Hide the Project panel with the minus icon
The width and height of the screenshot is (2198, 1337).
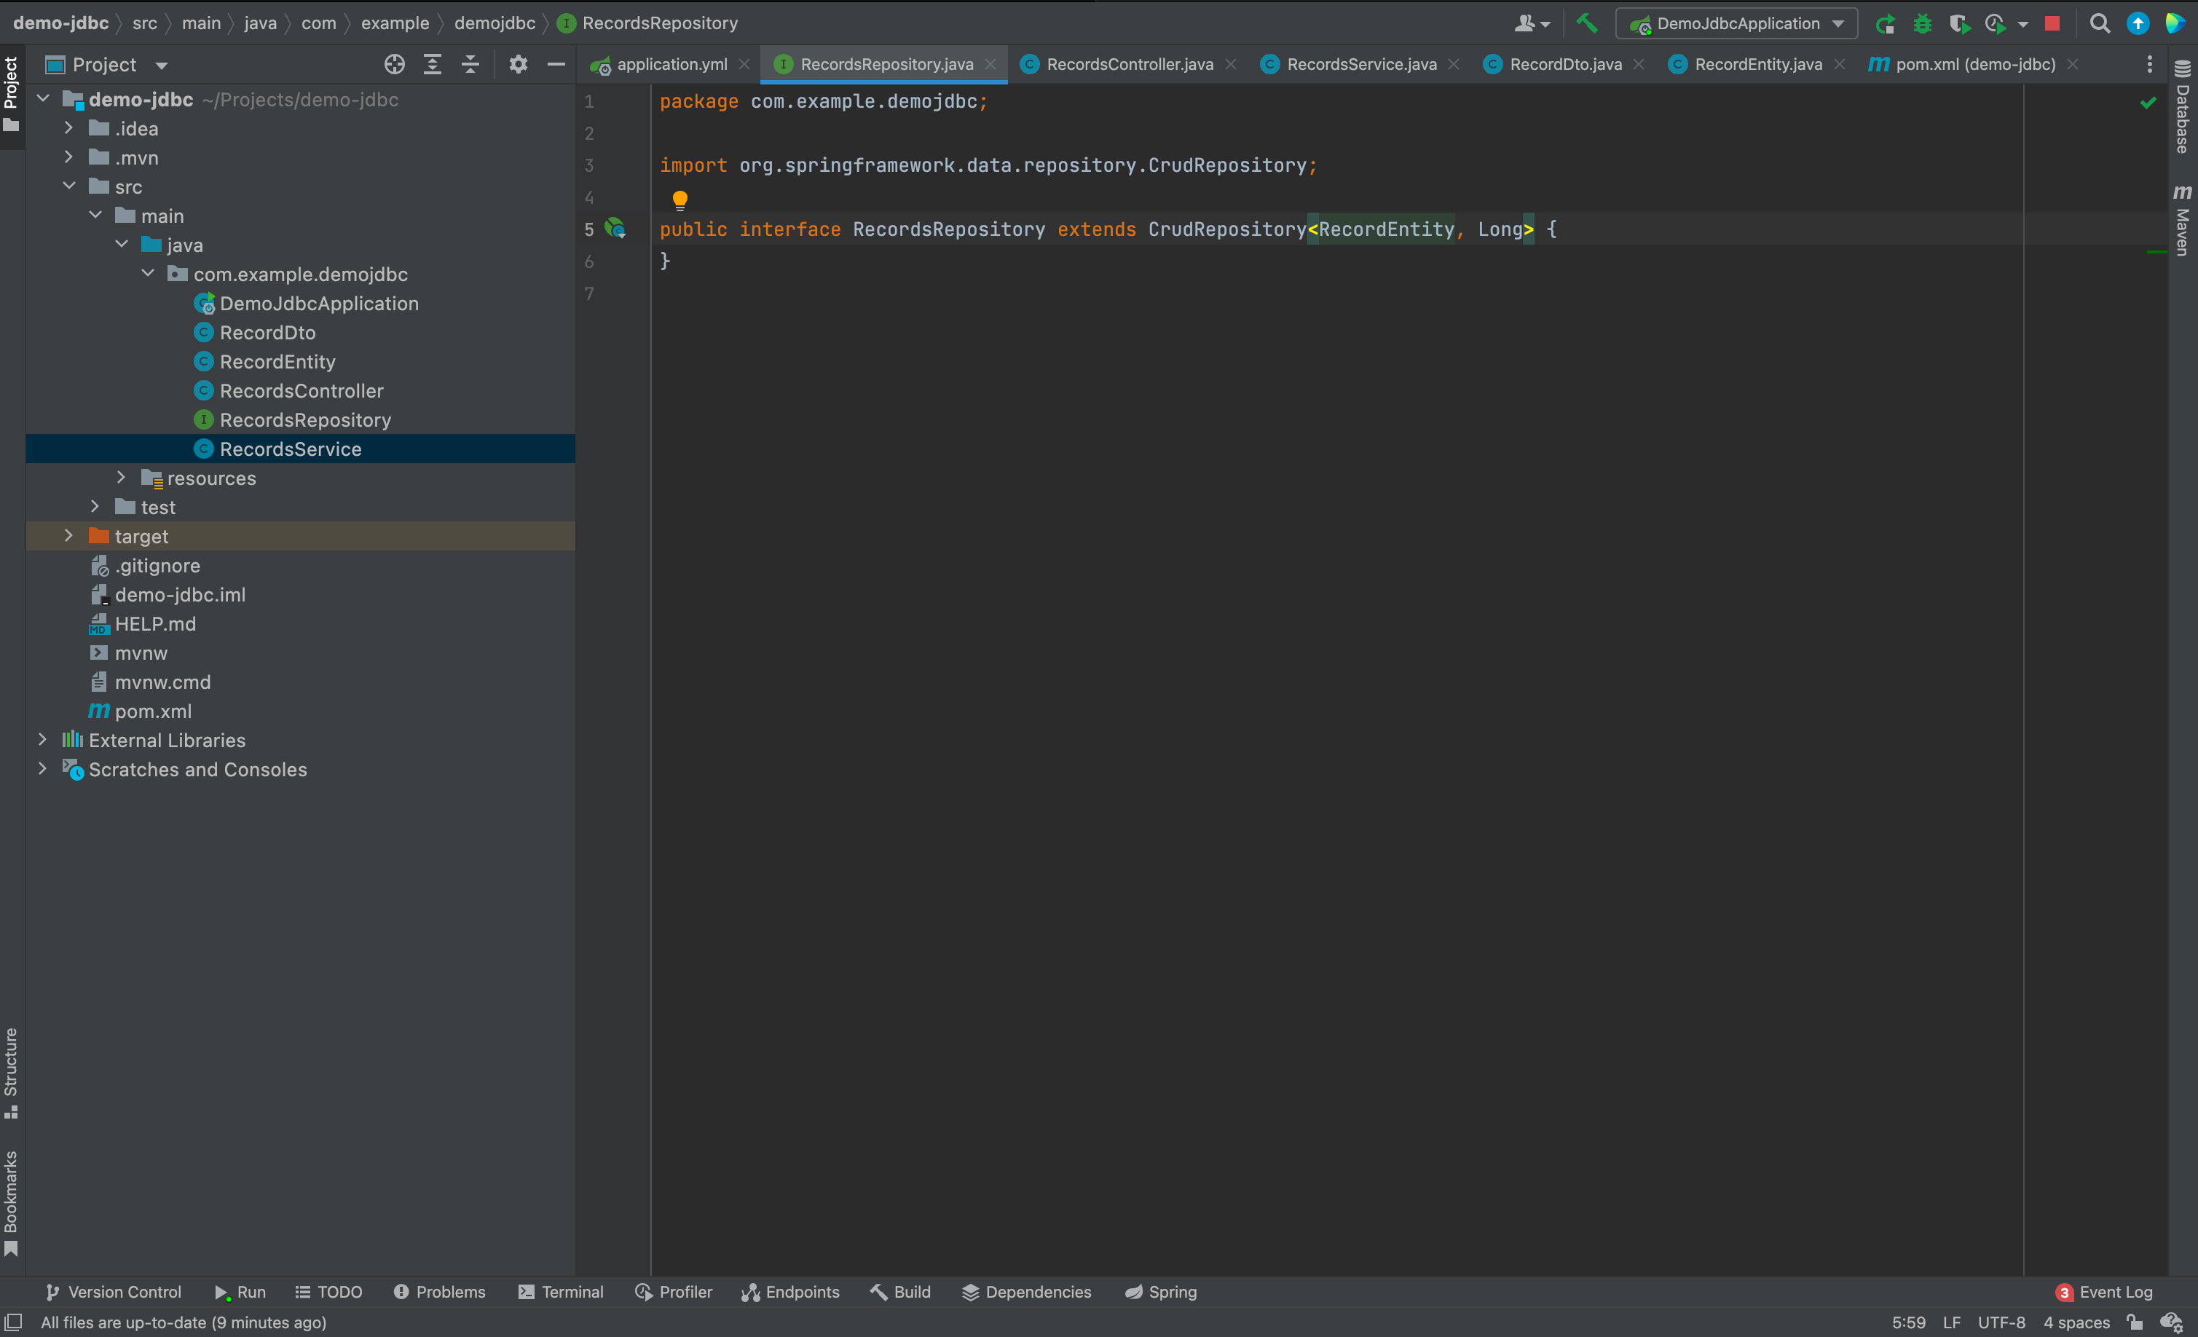tap(556, 64)
